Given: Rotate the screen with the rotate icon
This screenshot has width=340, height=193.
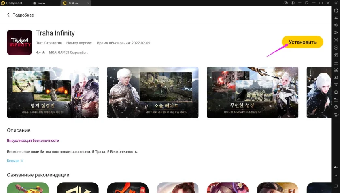Looking at the screenshot, I should pyautogui.click(x=336, y=115).
